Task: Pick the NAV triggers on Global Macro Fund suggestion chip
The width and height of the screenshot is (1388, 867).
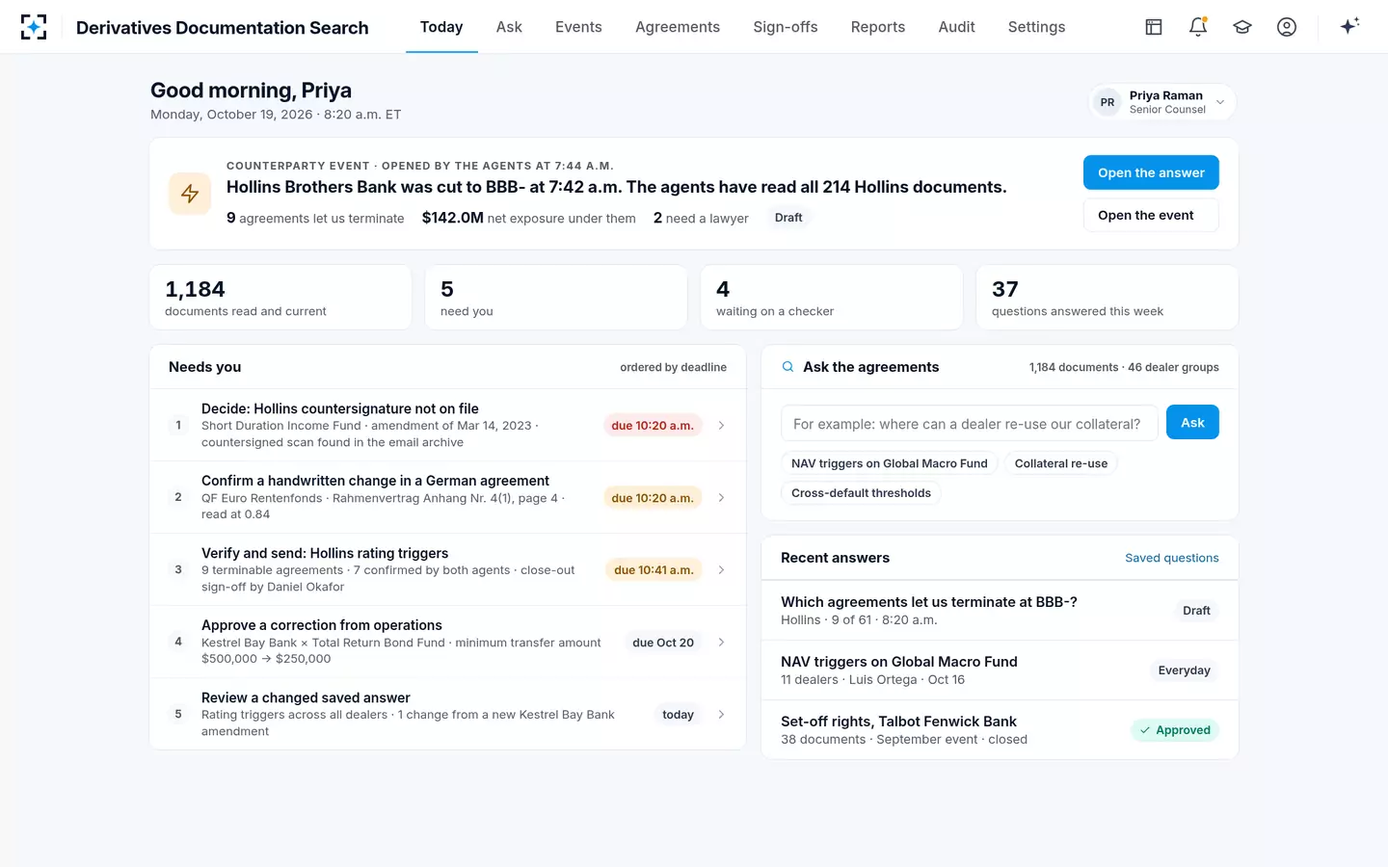Action: point(890,463)
